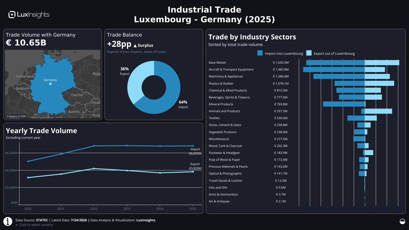409x230 pixels.
Task: Click Czechia label on the map
Action: coord(77,95)
